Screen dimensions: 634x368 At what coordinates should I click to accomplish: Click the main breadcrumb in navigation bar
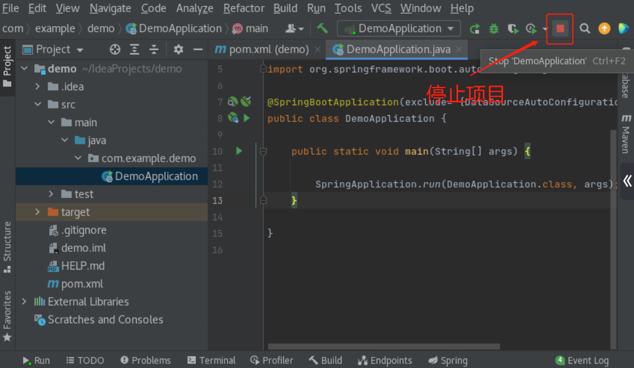(x=251, y=29)
